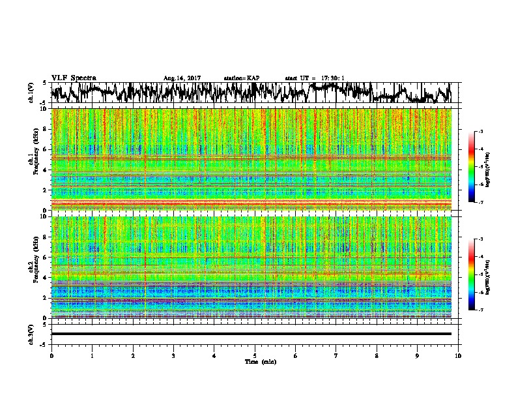The image size is (516, 399).
Task: Click the flat ch.3 voltage trace line
Action: pyautogui.click(x=251, y=334)
